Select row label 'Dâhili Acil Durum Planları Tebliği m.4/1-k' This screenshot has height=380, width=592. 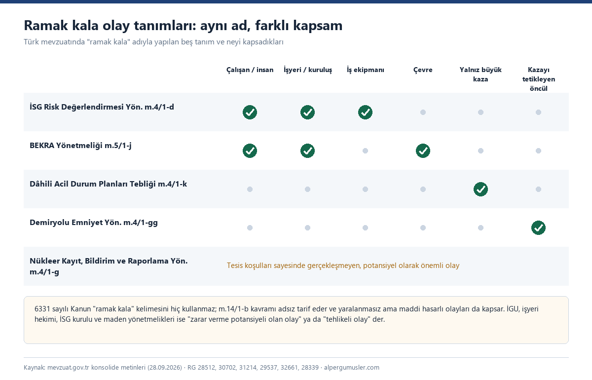(108, 184)
